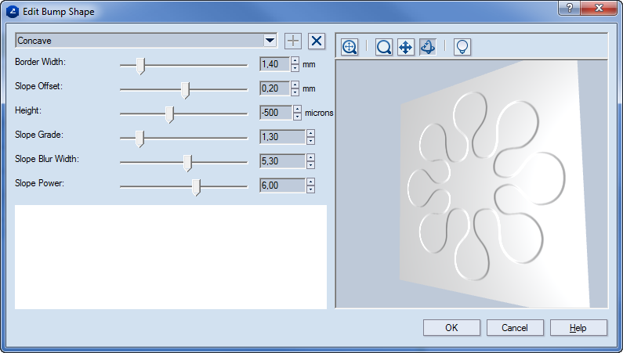
Task: Open Help using the Help button
Action: tap(578, 328)
